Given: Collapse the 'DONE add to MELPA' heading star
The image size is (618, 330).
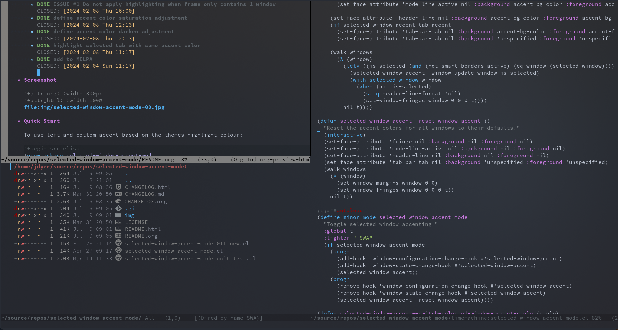Looking at the screenshot, I should [x=32, y=59].
